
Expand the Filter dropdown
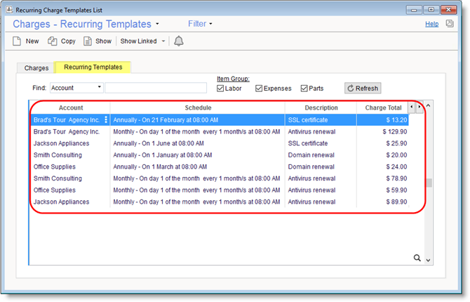click(x=200, y=24)
